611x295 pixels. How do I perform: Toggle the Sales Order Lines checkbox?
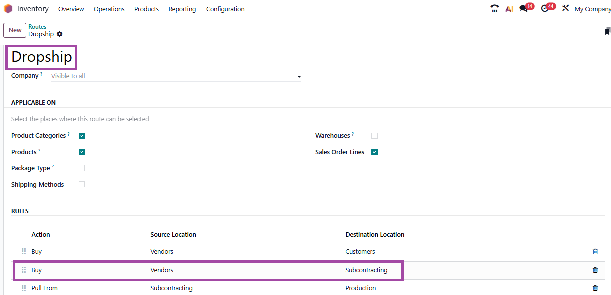tap(374, 152)
